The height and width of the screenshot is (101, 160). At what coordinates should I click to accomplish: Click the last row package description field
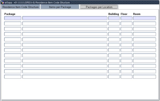point(65,77)
